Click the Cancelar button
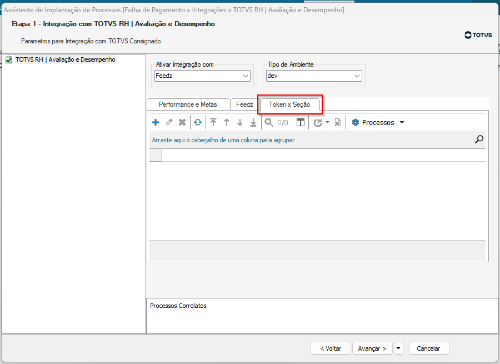Image resolution: width=500 pixels, height=364 pixels. (428, 348)
